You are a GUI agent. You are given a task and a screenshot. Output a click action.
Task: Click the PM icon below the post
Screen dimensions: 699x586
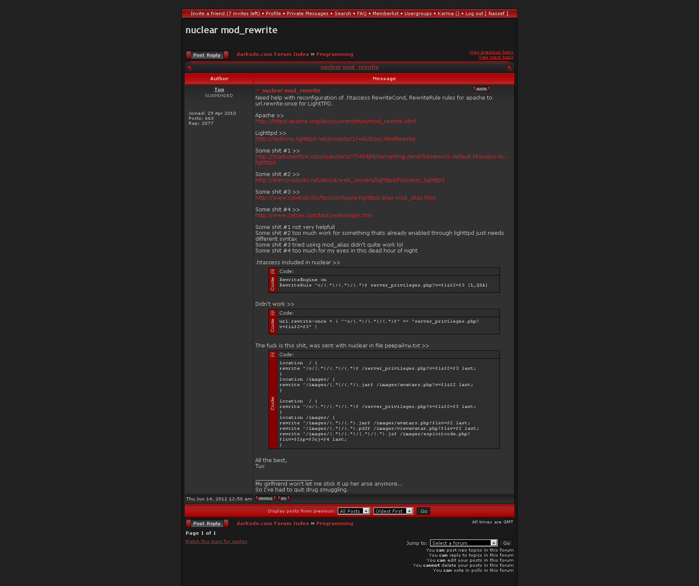(284, 499)
